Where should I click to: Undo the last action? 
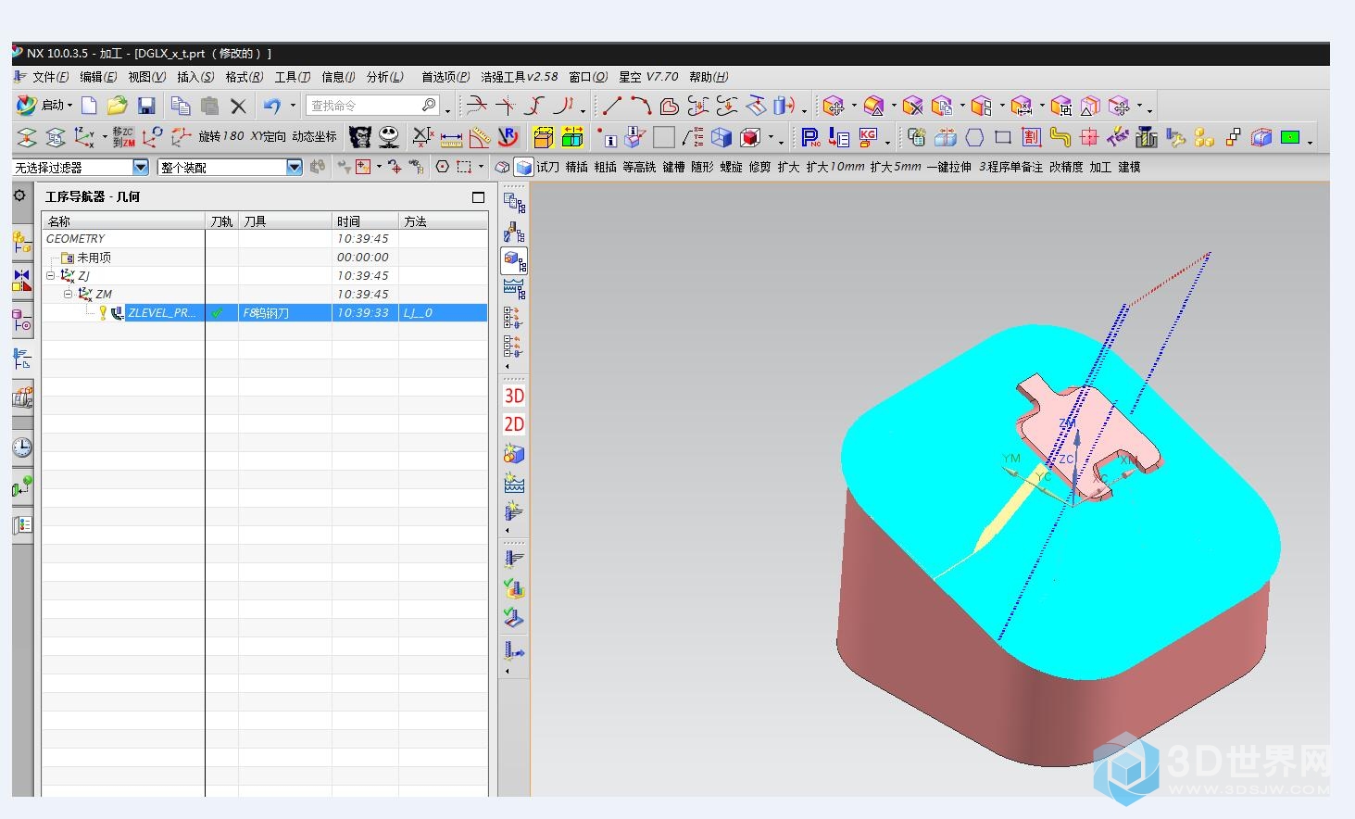[271, 106]
